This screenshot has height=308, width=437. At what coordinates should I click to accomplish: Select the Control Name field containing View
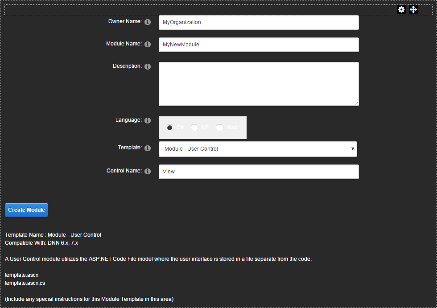pos(259,172)
